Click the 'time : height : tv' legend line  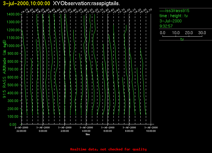[174, 16]
